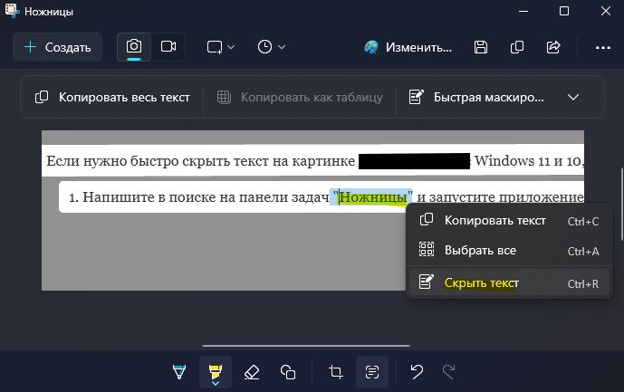Open the snipping shape mode dropdown
Viewport: 624px width, 392px height.
point(220,47)
